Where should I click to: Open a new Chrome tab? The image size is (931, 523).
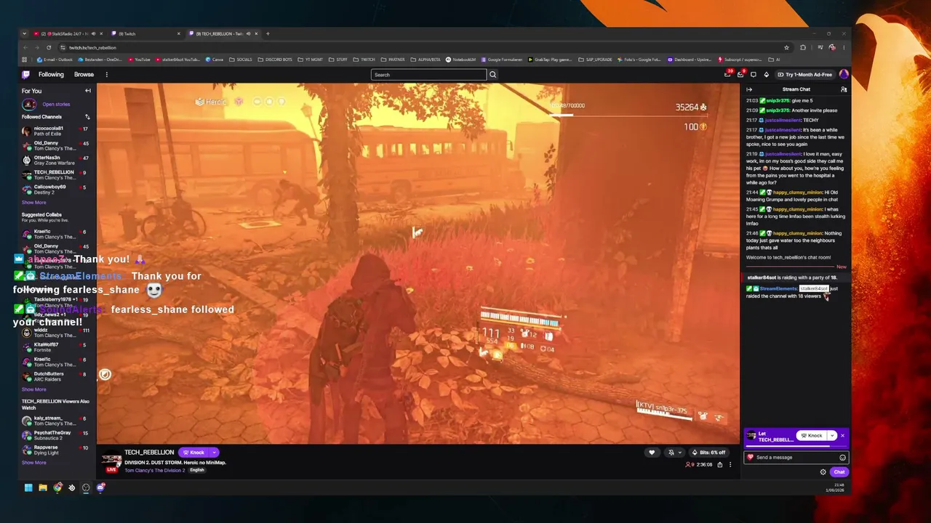coord(268,33)
